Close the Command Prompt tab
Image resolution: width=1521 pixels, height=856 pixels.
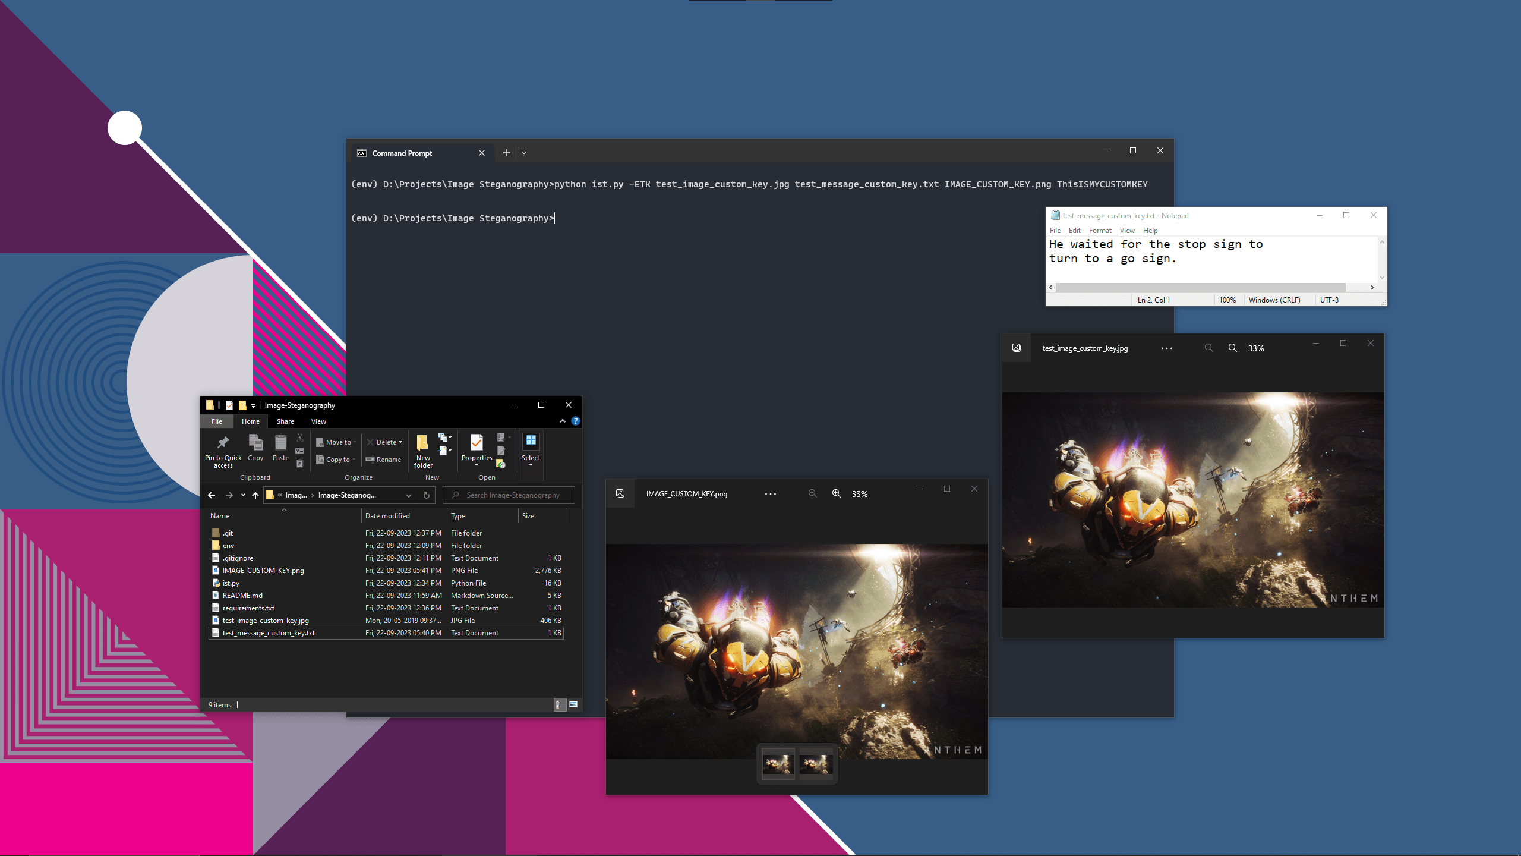pyautogui.click(x=482, y=153)
